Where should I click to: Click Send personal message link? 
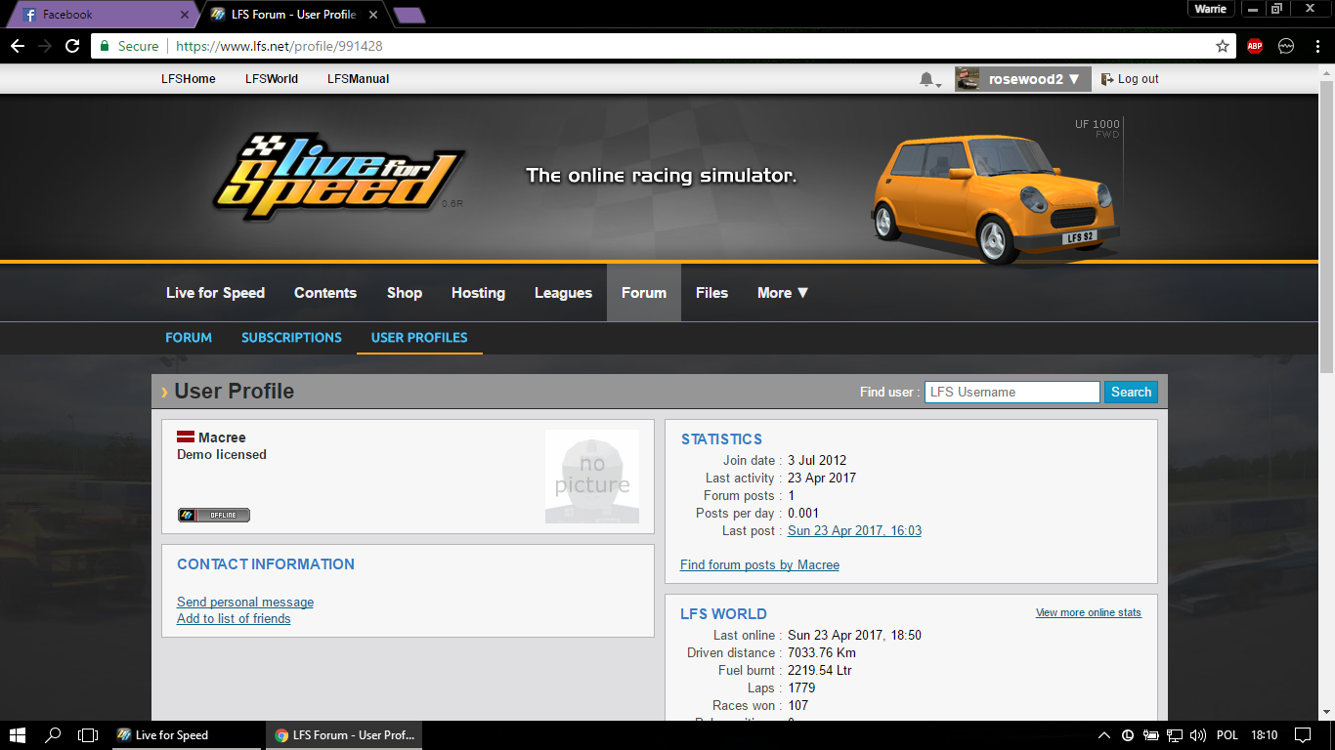245,602
